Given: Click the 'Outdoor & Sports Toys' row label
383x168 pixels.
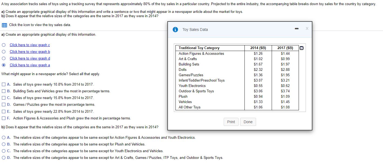Looking at the screenshot, I should pyautogui.click(x=196, y=91).
